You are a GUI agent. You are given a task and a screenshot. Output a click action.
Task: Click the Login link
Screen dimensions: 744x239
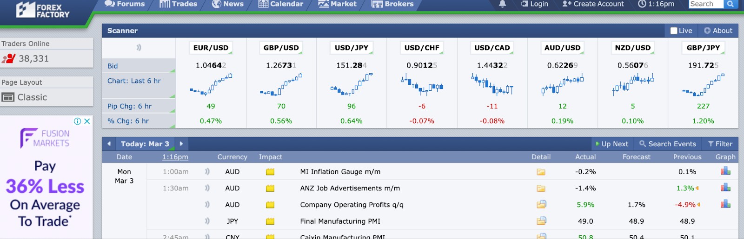point(535,4)
